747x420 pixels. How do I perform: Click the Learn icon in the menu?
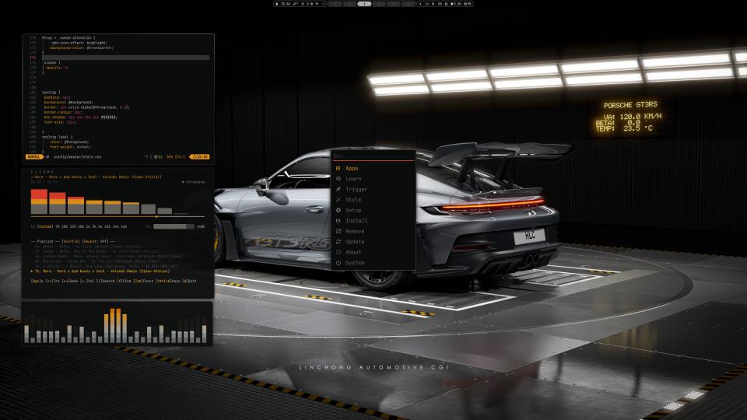pyautogui.click(x=338, y=179)
